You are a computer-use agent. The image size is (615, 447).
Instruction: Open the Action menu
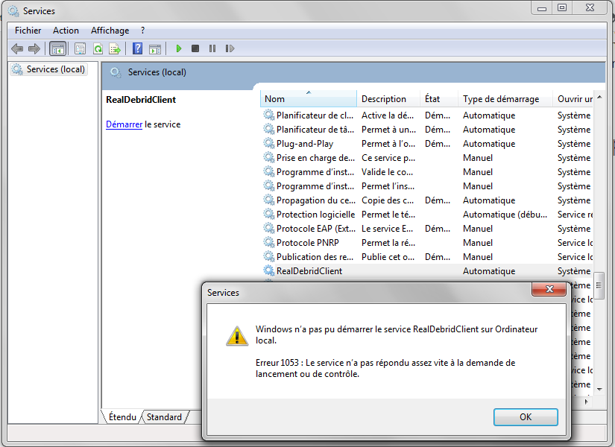pos(66,31)
